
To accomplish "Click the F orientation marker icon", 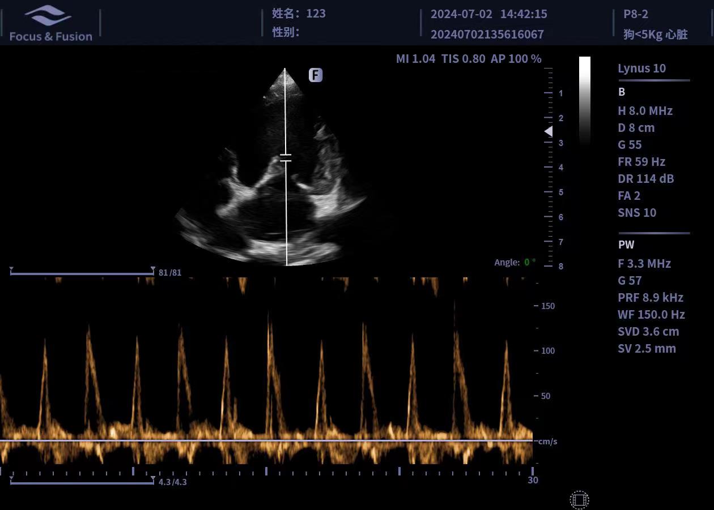I will 316,75.
